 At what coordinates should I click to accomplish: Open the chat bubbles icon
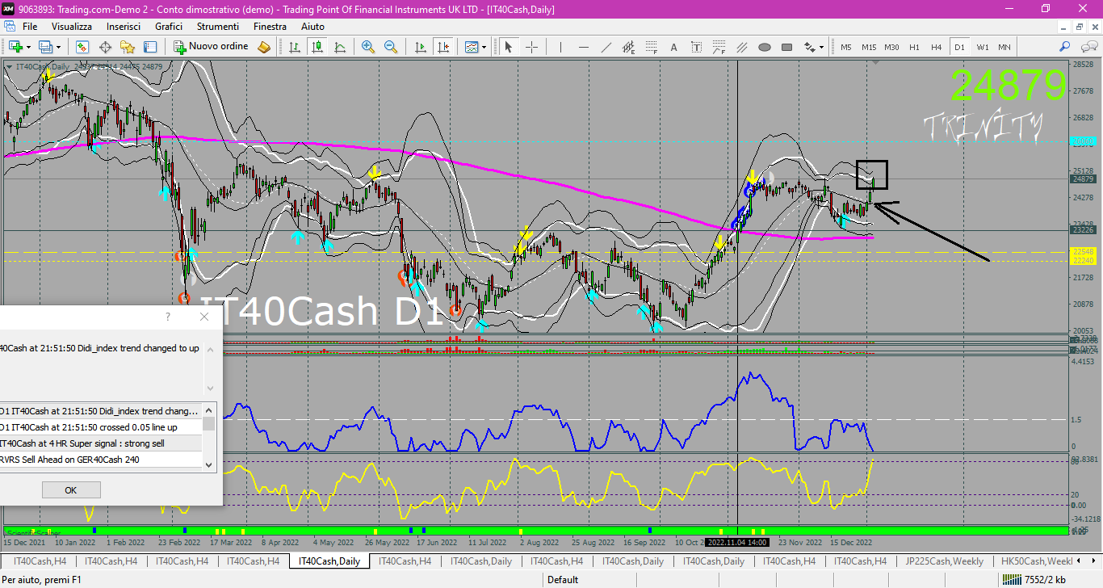[x=1088, y=47]
